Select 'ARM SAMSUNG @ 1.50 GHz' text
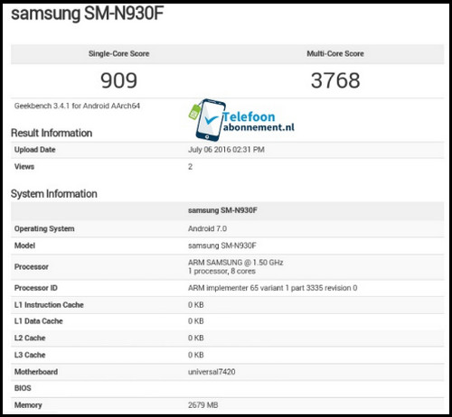This screenshot has height=417, width=452. [x=236, y=263]
